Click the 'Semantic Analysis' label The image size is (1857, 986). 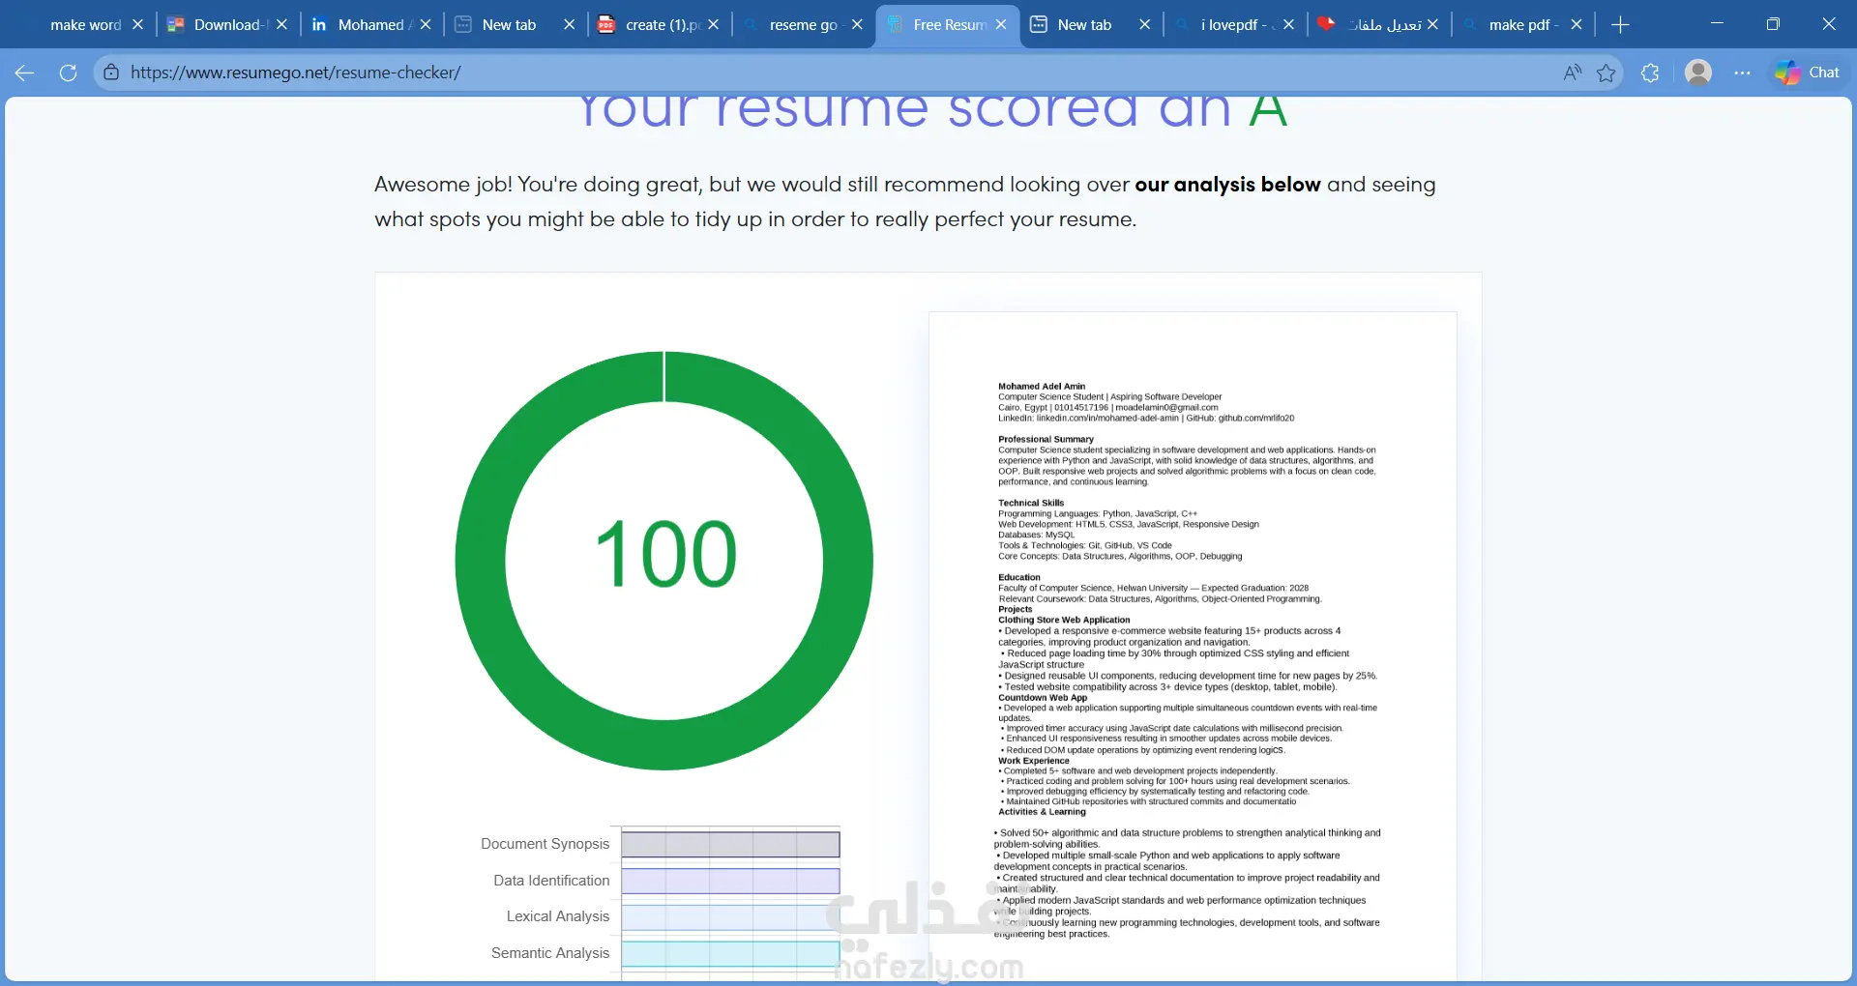click(x=550, y=953)
